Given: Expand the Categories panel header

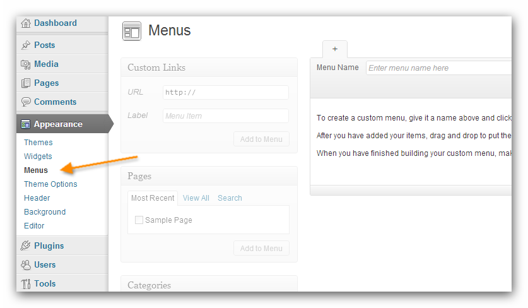Looking at the screenshot, I should (209, 284).
